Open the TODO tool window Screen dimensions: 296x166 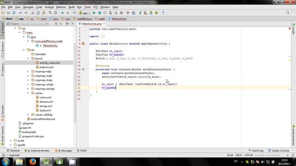coord(82,151)
